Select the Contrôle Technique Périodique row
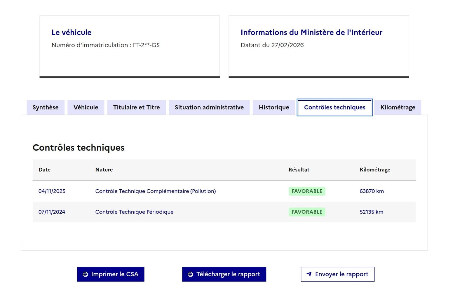This screenshot has width=467, height=290. coord(134,212)
